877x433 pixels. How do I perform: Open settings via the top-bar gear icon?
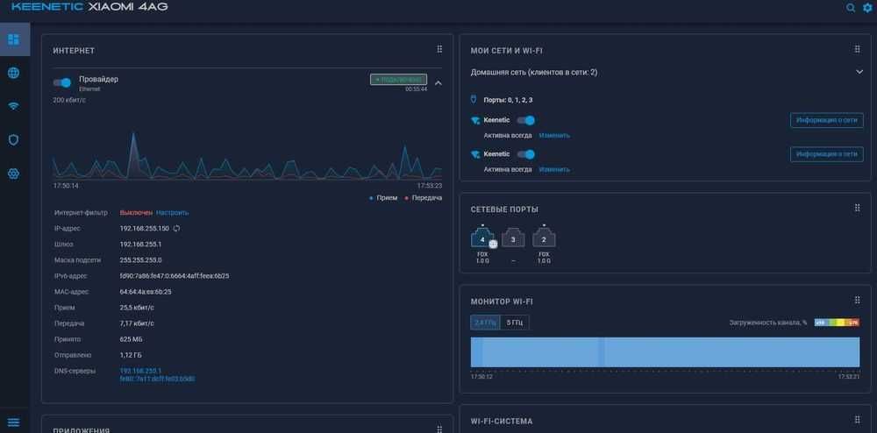tap(867, 8)
